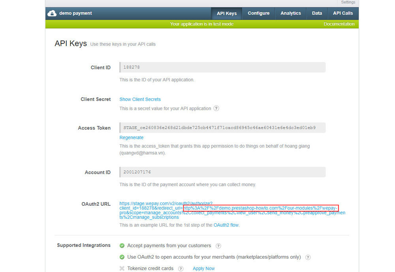Open the Analytics tab
The image size is (395, 272).
(x=291, y=13)
